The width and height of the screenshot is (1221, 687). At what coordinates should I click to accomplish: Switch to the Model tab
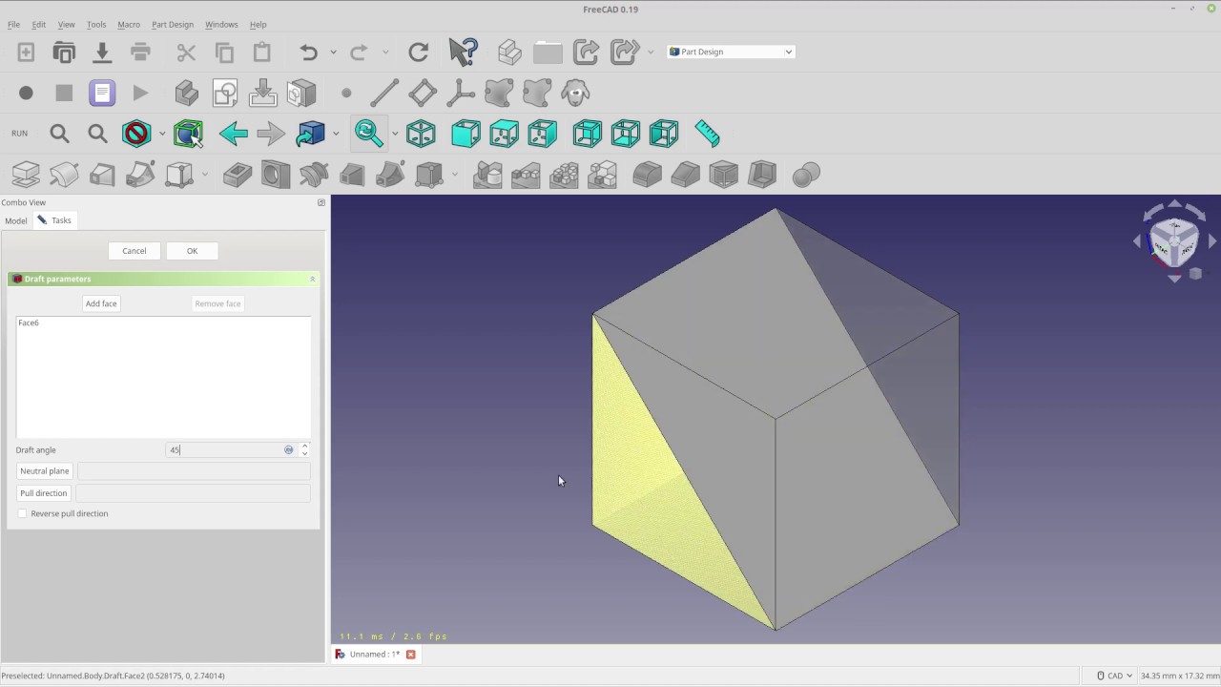pyautogui.click(x=16, y=220)
